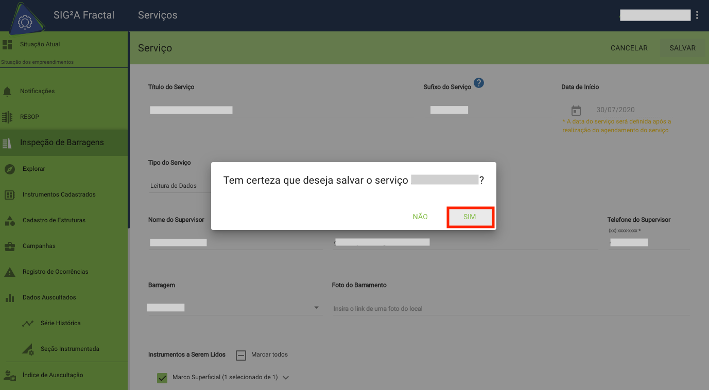Click the Título do Serviço field

(x=282, y=110)
